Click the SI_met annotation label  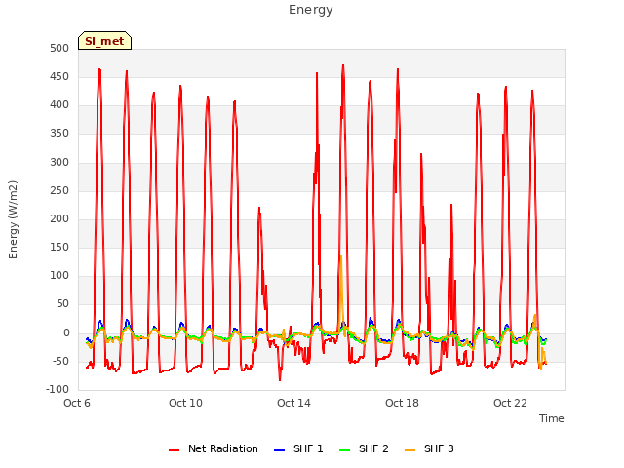click(104, 41)
